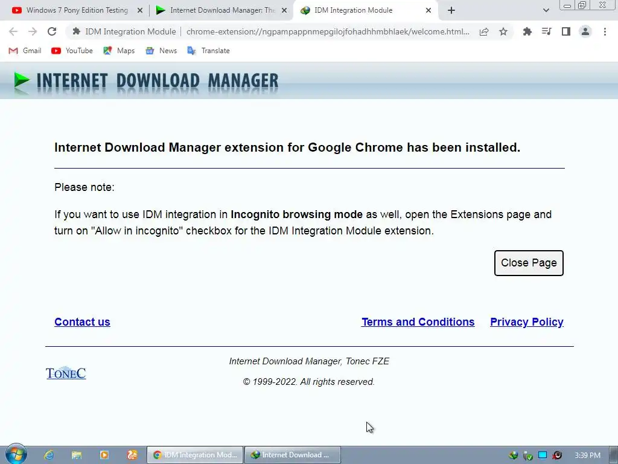Switch to IDM Integration Mod... taskbar window
Viewport: 618px width, 464px height.
195,455
